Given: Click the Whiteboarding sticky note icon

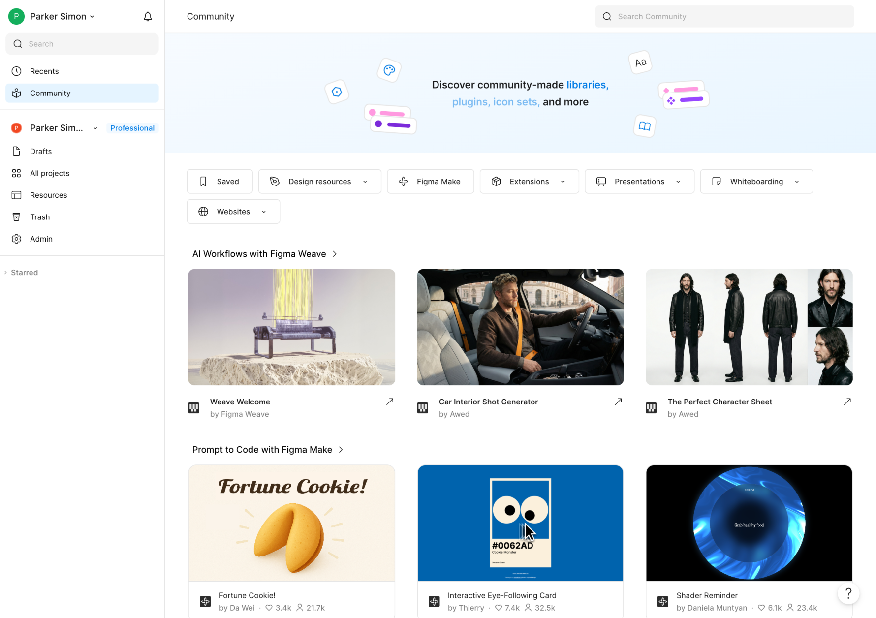Looking at the screenshot, I should [x=717, y=182].
